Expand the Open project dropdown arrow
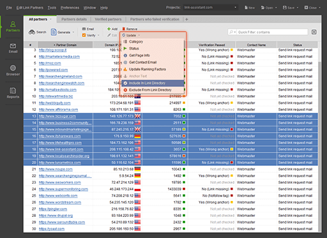The width and height of the screenshot is (327, 238). click(x=276, y=8)
